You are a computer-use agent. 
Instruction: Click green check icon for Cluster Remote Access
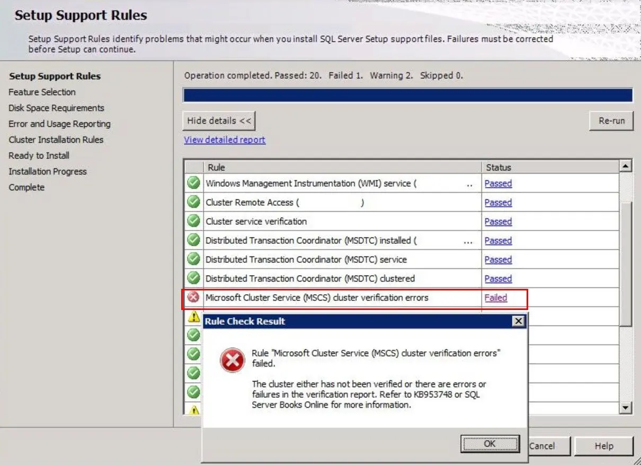point(194,202)
